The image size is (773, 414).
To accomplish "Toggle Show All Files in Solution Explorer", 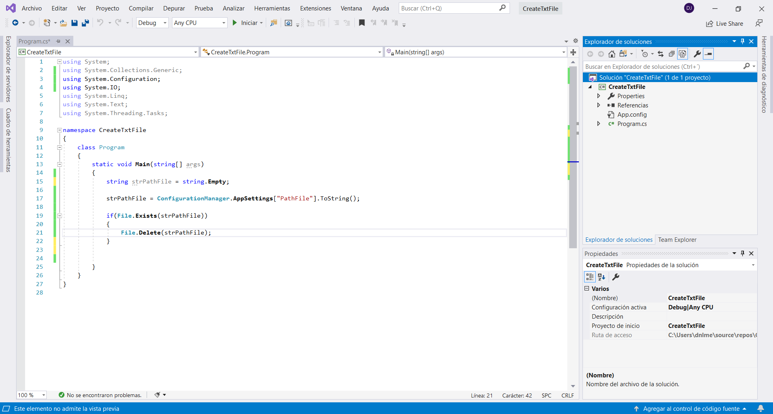I will point(682,54).
